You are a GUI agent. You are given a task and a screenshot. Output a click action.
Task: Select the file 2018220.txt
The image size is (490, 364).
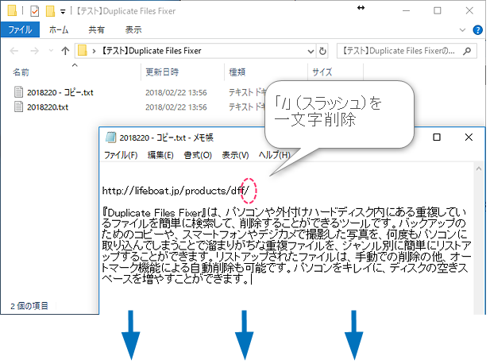tap(48, 107)
